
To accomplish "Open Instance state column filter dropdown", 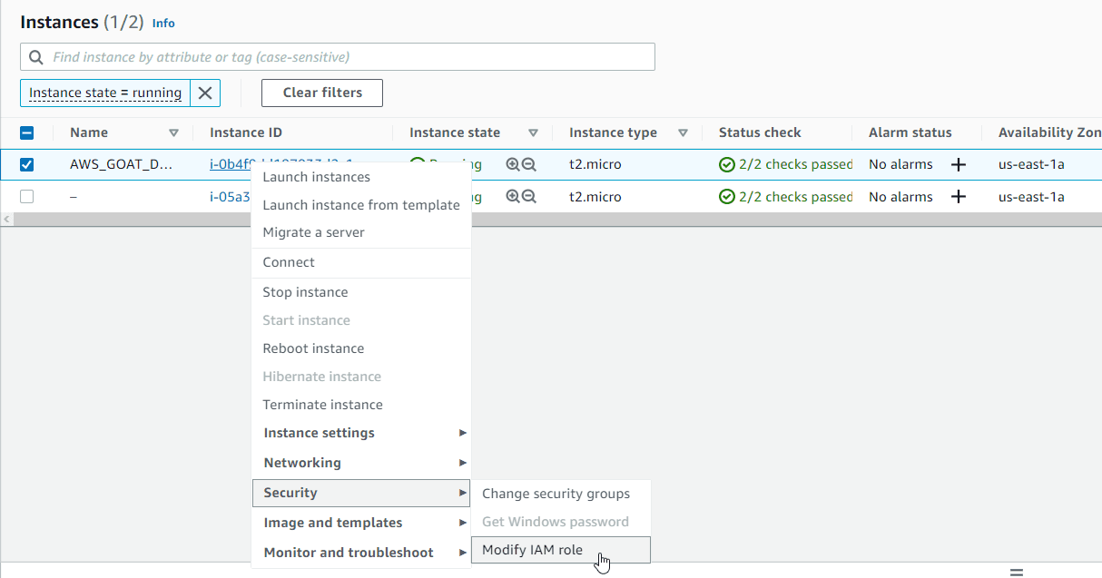I will click(x=534, y=132).
